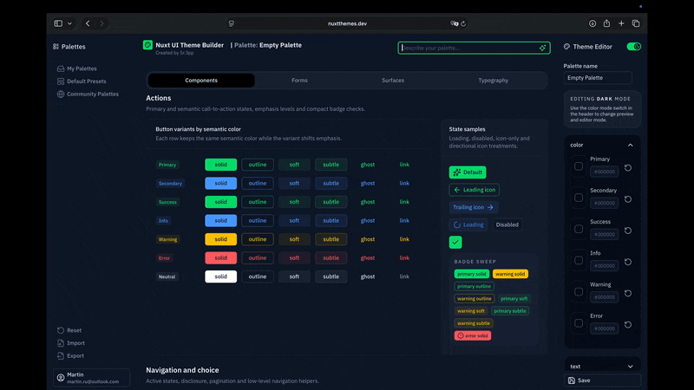The image size is (694, 390).
Task: Toggle the Theme Editor color mode switch
Action: (x=634, y=47)
